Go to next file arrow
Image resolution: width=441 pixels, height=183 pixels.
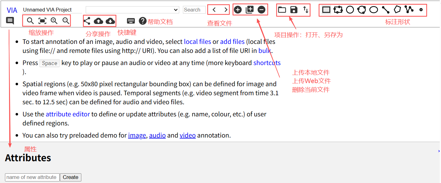point(226,10)
